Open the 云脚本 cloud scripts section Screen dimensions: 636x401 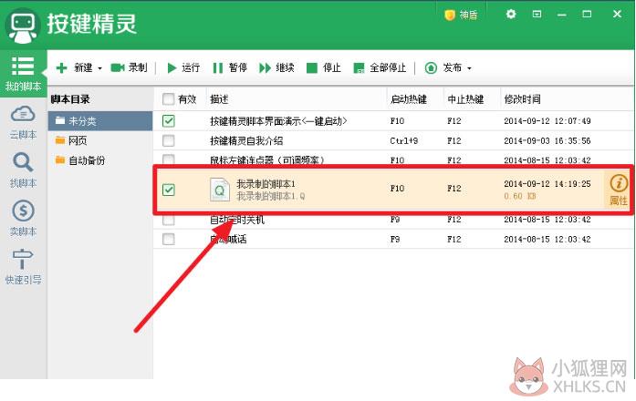tap(23, 122)
